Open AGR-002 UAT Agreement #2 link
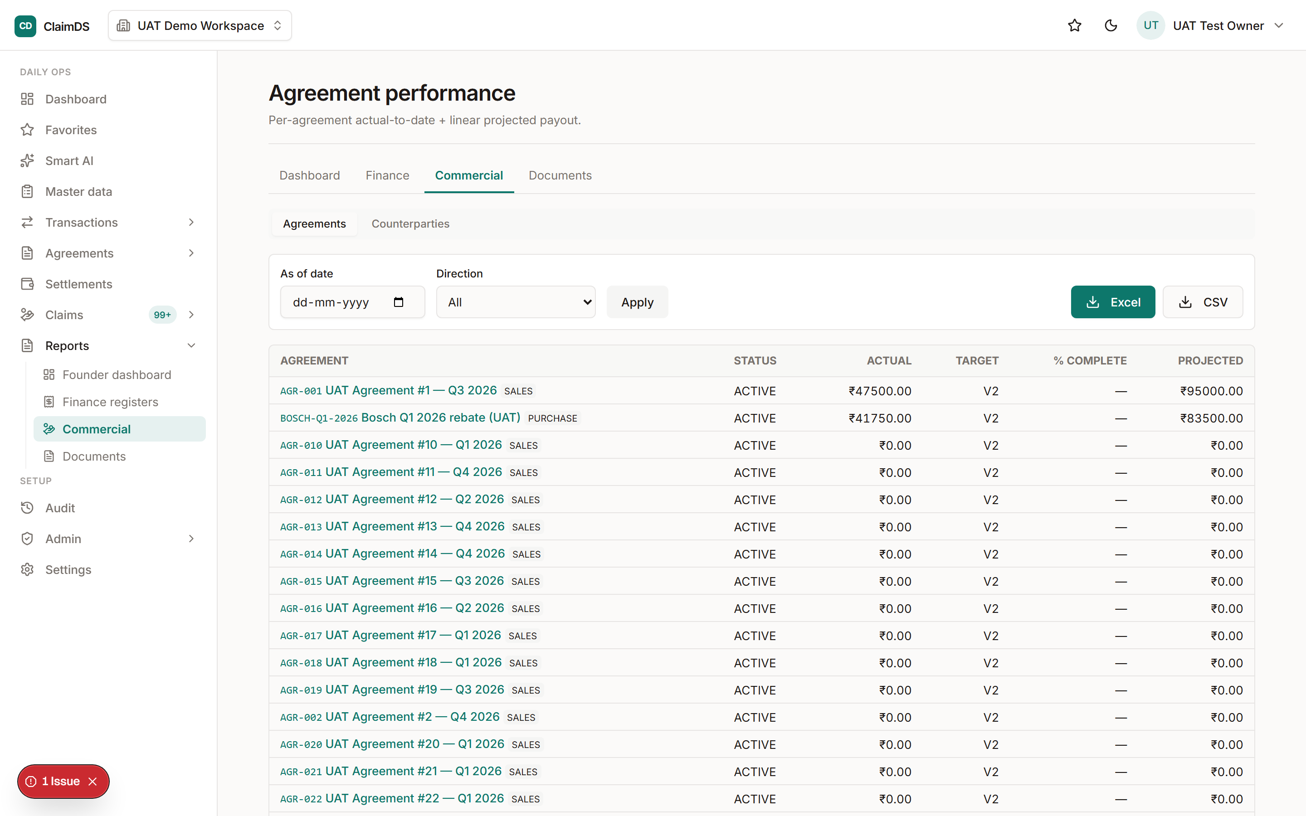The width and height of the screenshot is (1306, 816). [390, 717]
